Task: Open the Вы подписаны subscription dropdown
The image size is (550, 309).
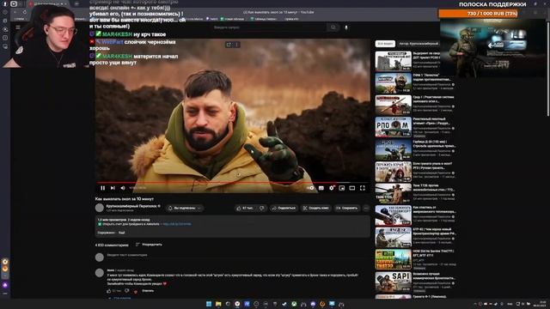Action: tap(185, 208)
